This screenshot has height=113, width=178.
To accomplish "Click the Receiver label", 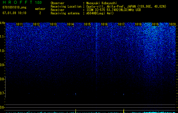I will [x=57, y=10].
